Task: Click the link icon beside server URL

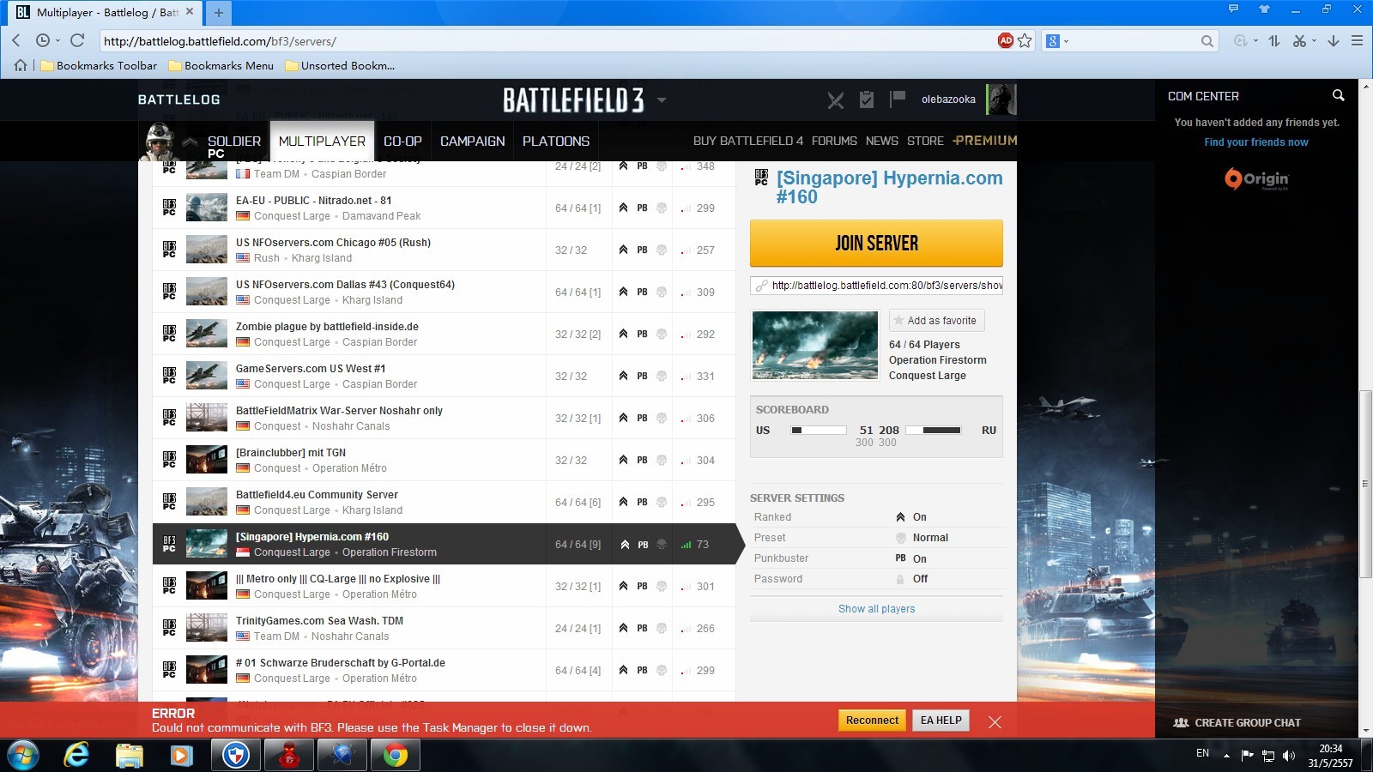Action: point(761,286)
